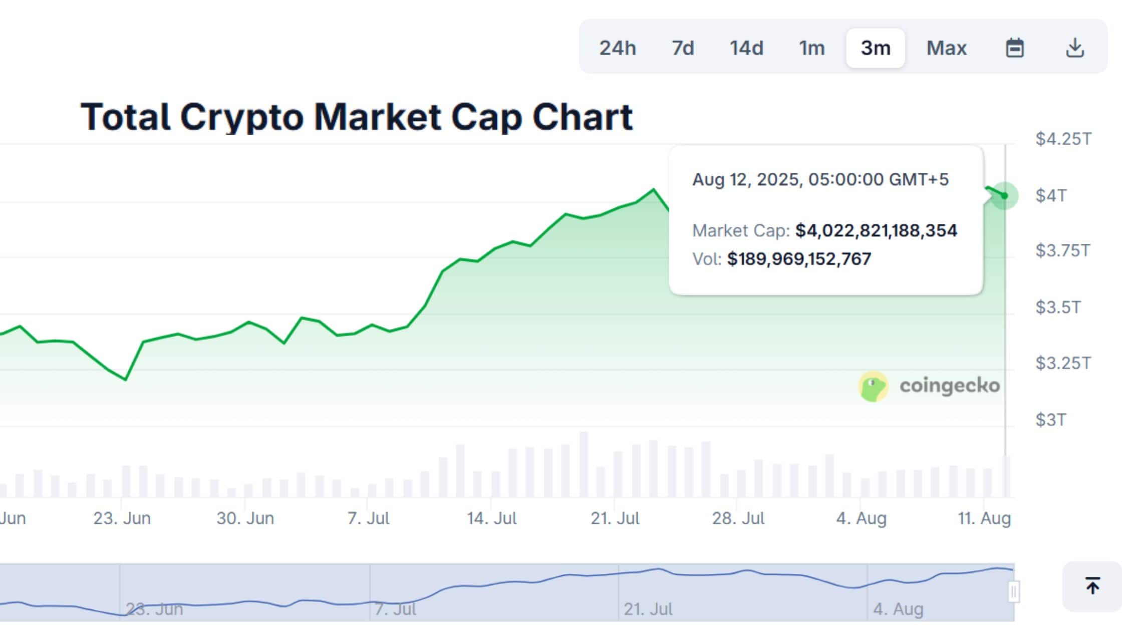The height and width of the screenshot is (631, 1122).
Task: Enable the 24h time range
Action: [x=619, y=48]
